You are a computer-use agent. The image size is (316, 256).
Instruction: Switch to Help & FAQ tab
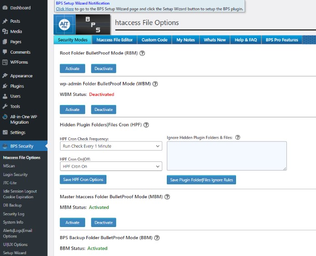[x=246, y=40]
